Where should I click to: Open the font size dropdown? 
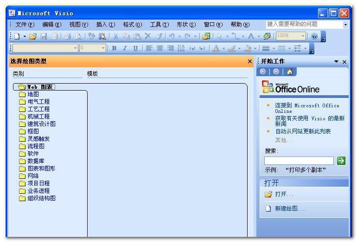tap(103, 48)
